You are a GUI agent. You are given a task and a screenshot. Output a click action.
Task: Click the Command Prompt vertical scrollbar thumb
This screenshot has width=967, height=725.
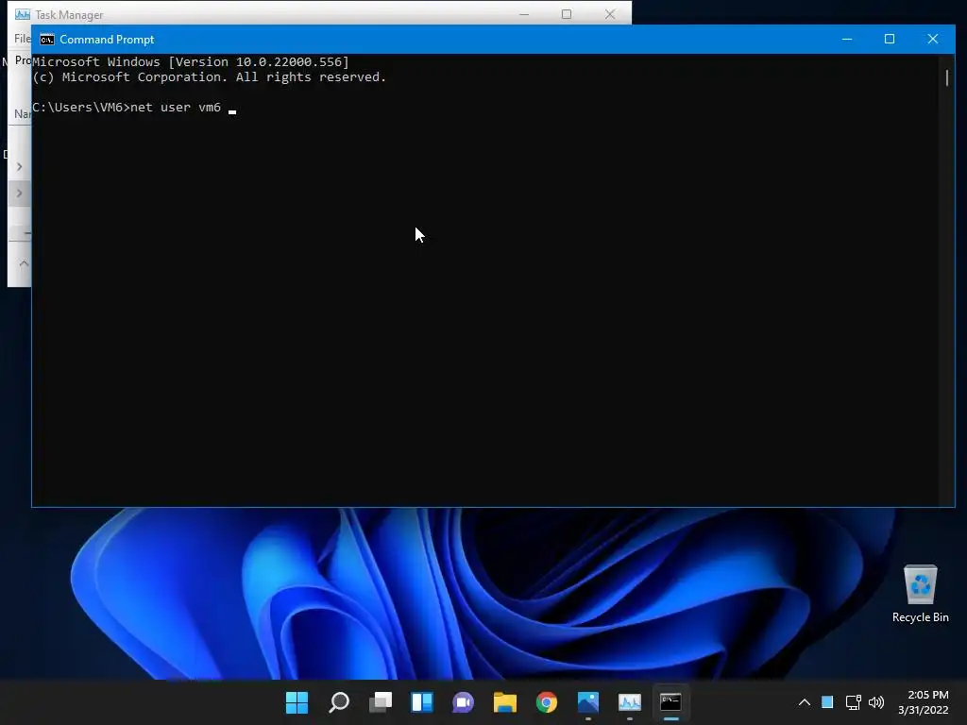(x=946, y=77)
